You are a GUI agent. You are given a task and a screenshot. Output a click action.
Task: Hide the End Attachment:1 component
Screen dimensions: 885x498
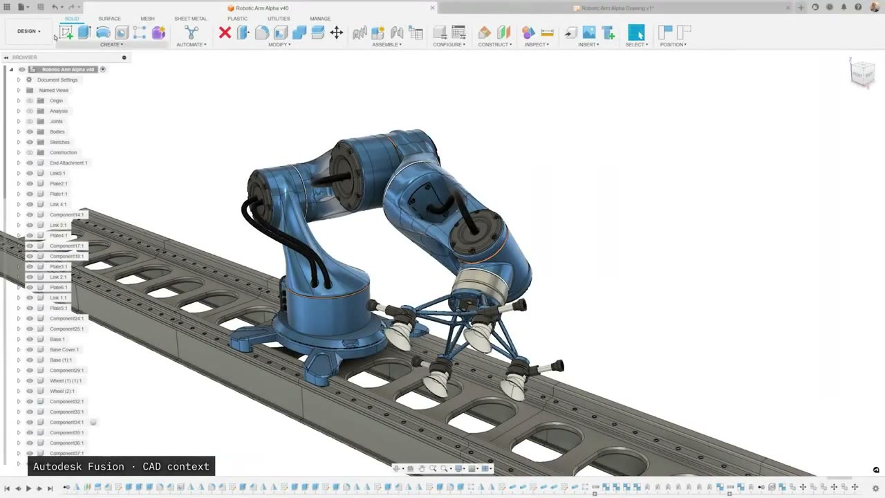[x=30, y=163]
